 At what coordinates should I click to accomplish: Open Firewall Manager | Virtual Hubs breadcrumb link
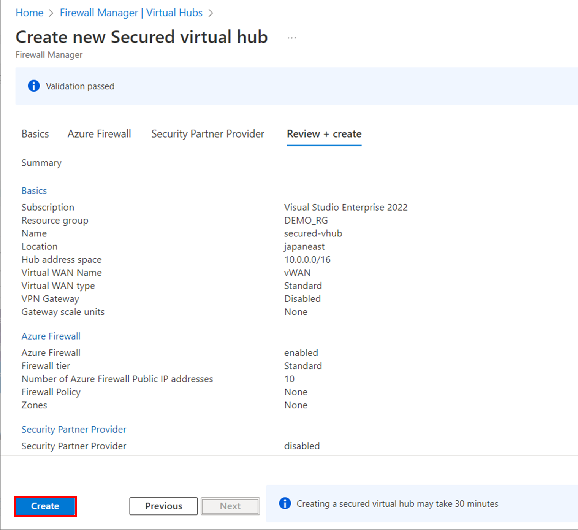[x=131, y=13]
